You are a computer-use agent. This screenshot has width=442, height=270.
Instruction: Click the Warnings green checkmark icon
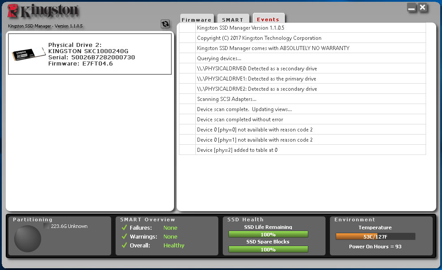[124, 236]
